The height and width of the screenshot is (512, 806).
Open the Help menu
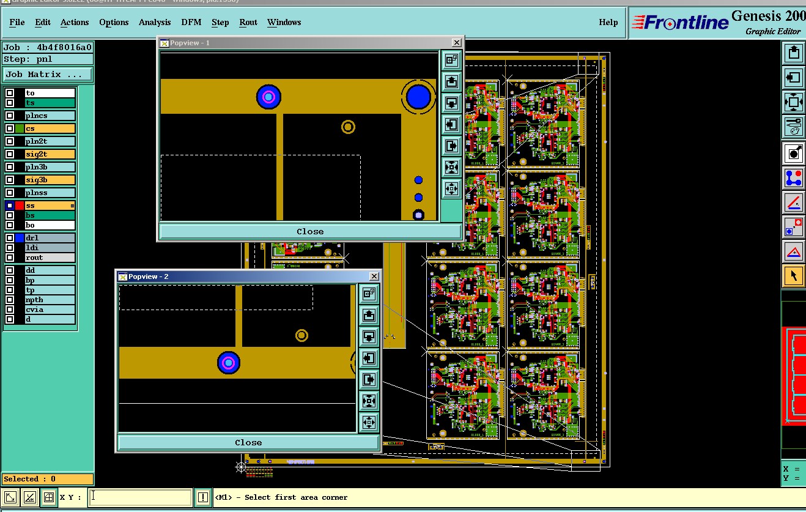[x=608, y=22]
